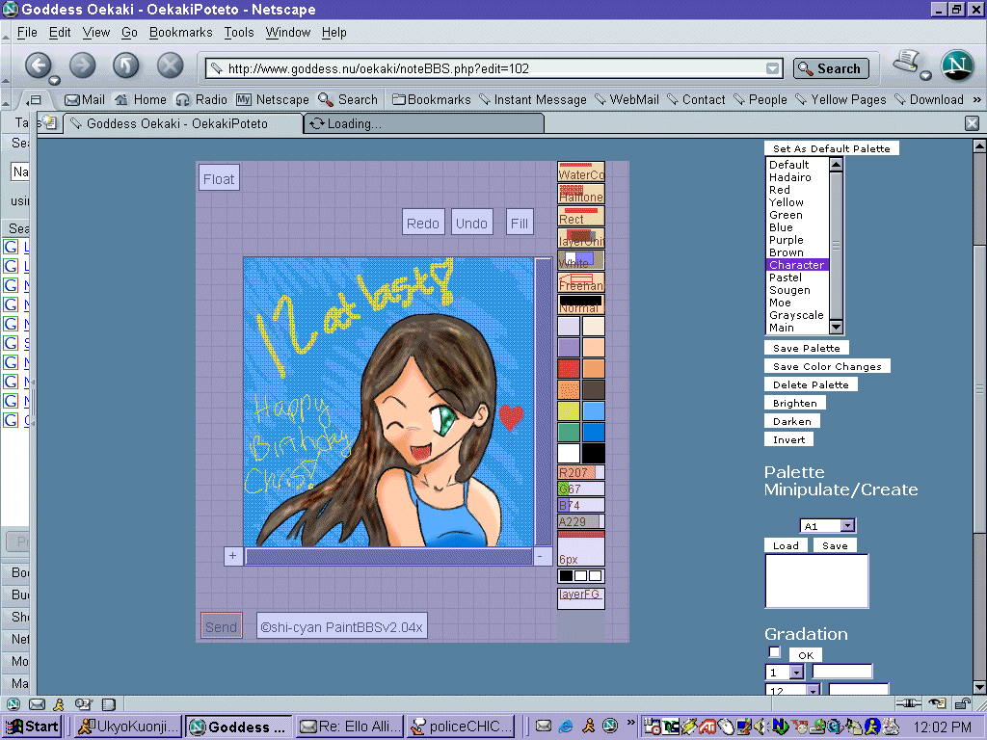Viewport: 987px width, 740px height.
Task: Expand the personal toolbar overflow chevron
Action: [977, 99]
